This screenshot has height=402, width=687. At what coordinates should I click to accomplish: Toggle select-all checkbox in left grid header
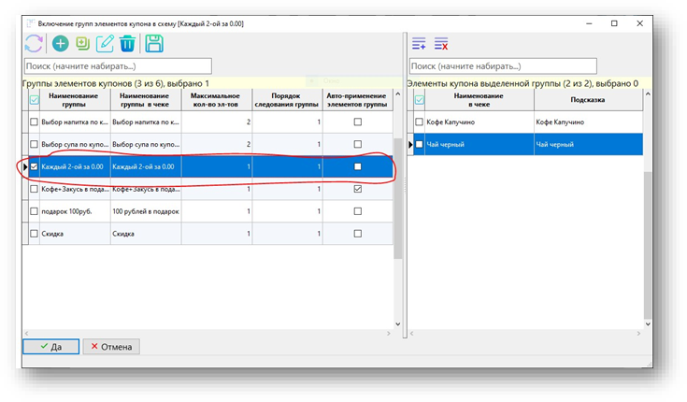pos(35,100)
